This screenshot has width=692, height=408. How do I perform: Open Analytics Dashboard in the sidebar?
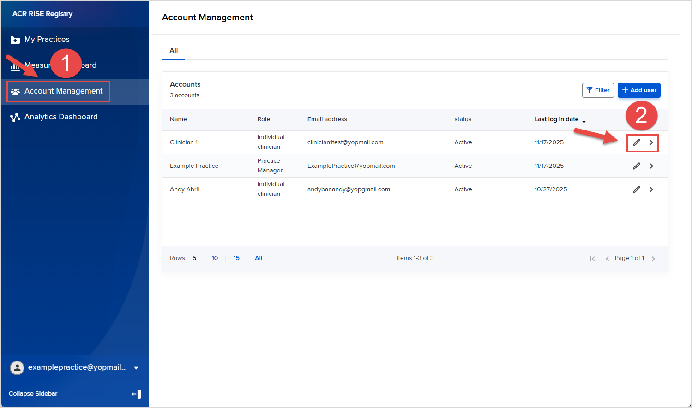[61, 117]
